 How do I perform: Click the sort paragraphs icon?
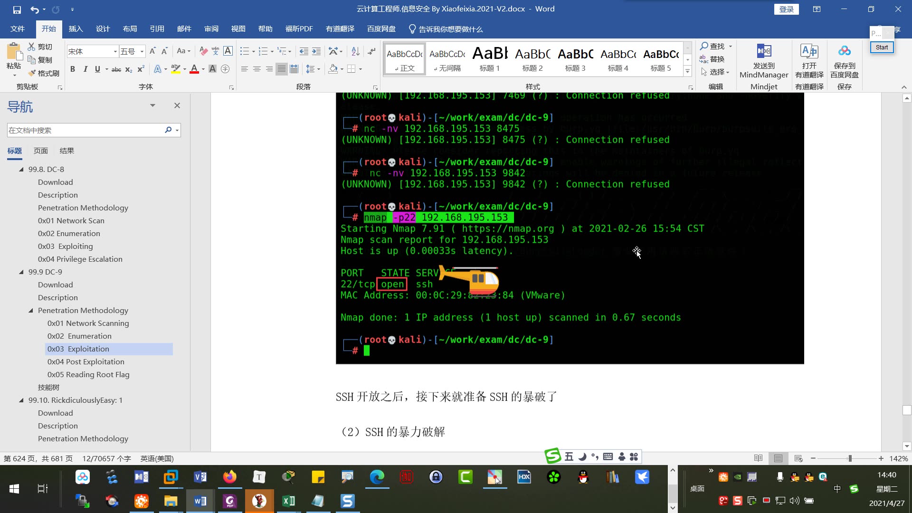pyautogui.click(x=355, y=51)
